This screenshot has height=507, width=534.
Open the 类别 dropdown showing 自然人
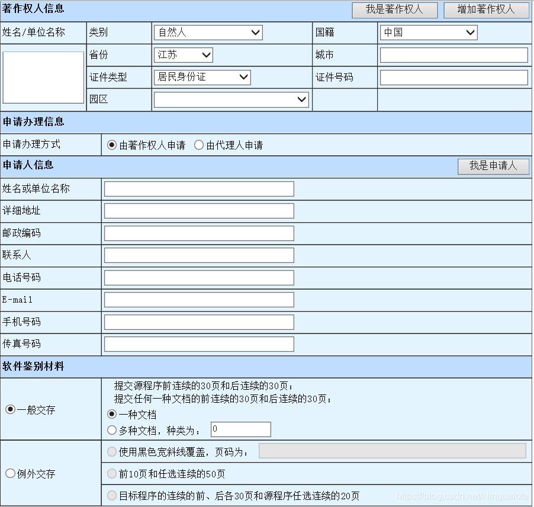208,33
